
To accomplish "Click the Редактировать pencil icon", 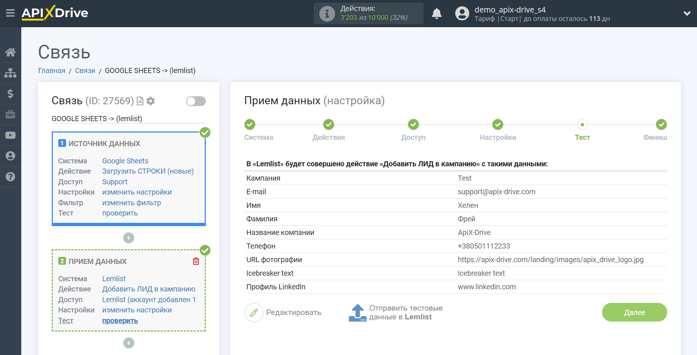I will [x=254, y=312].
